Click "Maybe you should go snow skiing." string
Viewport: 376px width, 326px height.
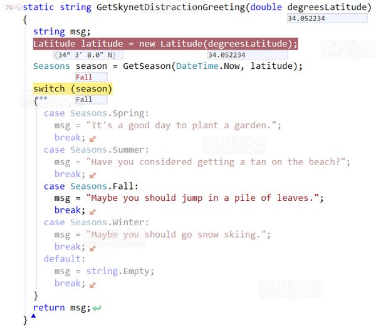coord(176,235)
